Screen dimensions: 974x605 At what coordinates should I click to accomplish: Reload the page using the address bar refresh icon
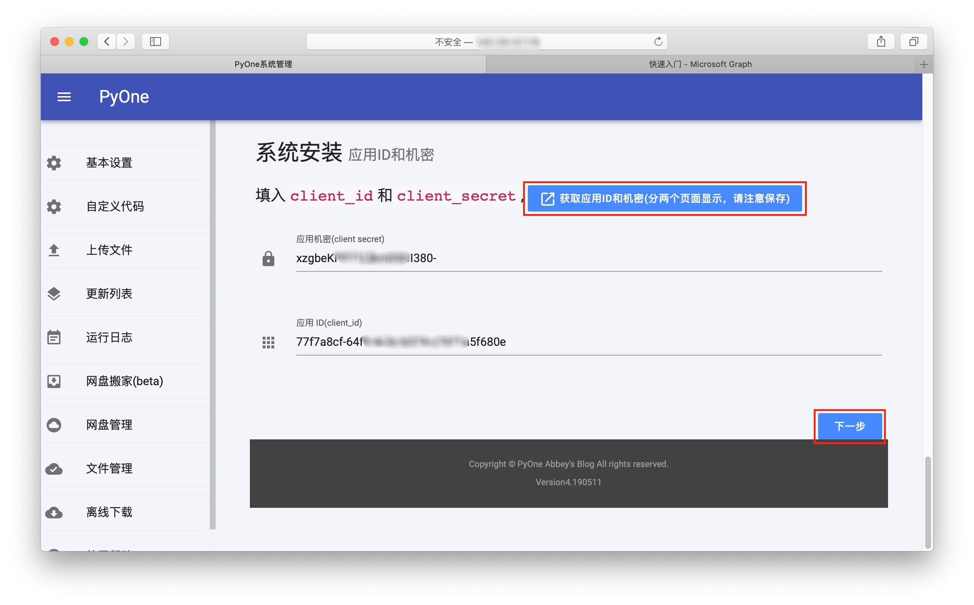(658, 41)
